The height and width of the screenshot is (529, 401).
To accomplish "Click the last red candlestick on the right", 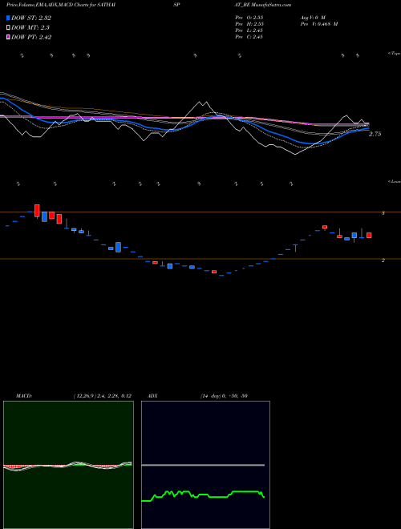I will pyautogui.click(x=369, y=235).
